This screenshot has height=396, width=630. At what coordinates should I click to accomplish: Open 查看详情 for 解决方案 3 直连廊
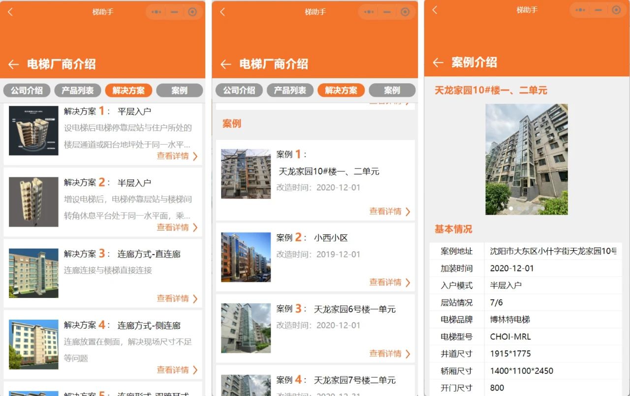coord(177,298)
